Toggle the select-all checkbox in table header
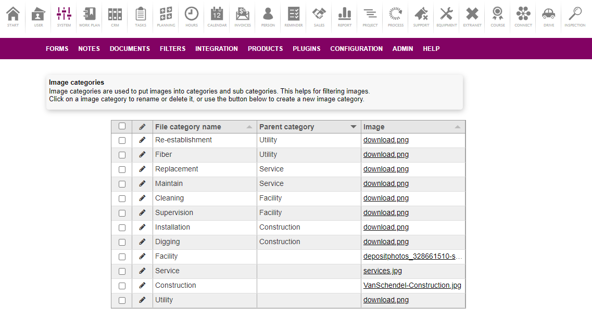The image size is (592, 321). click(122, 126)
